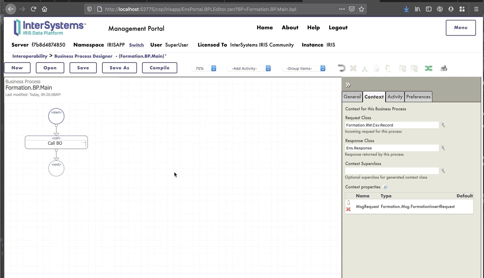Viewport: 484px width, 278px height.
Task: Search for Request Class with magnifier icon
Action: pos(443,125)
